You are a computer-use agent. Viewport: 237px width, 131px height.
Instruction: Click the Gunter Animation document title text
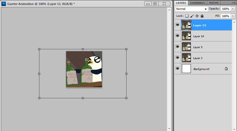[x=41, y=4]
